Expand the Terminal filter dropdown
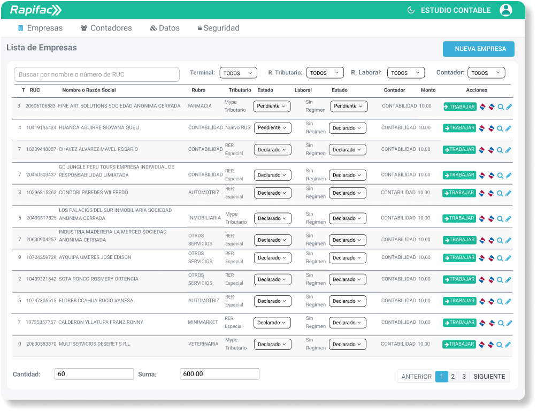Viewport: 537px width, 412px height. click(x=238, y=73)
